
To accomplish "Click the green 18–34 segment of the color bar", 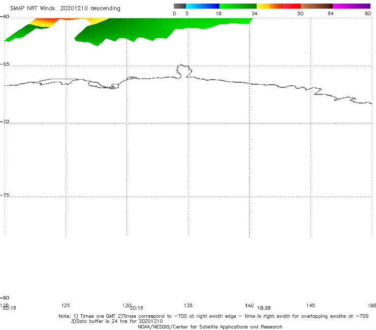I will click(238, 6).
